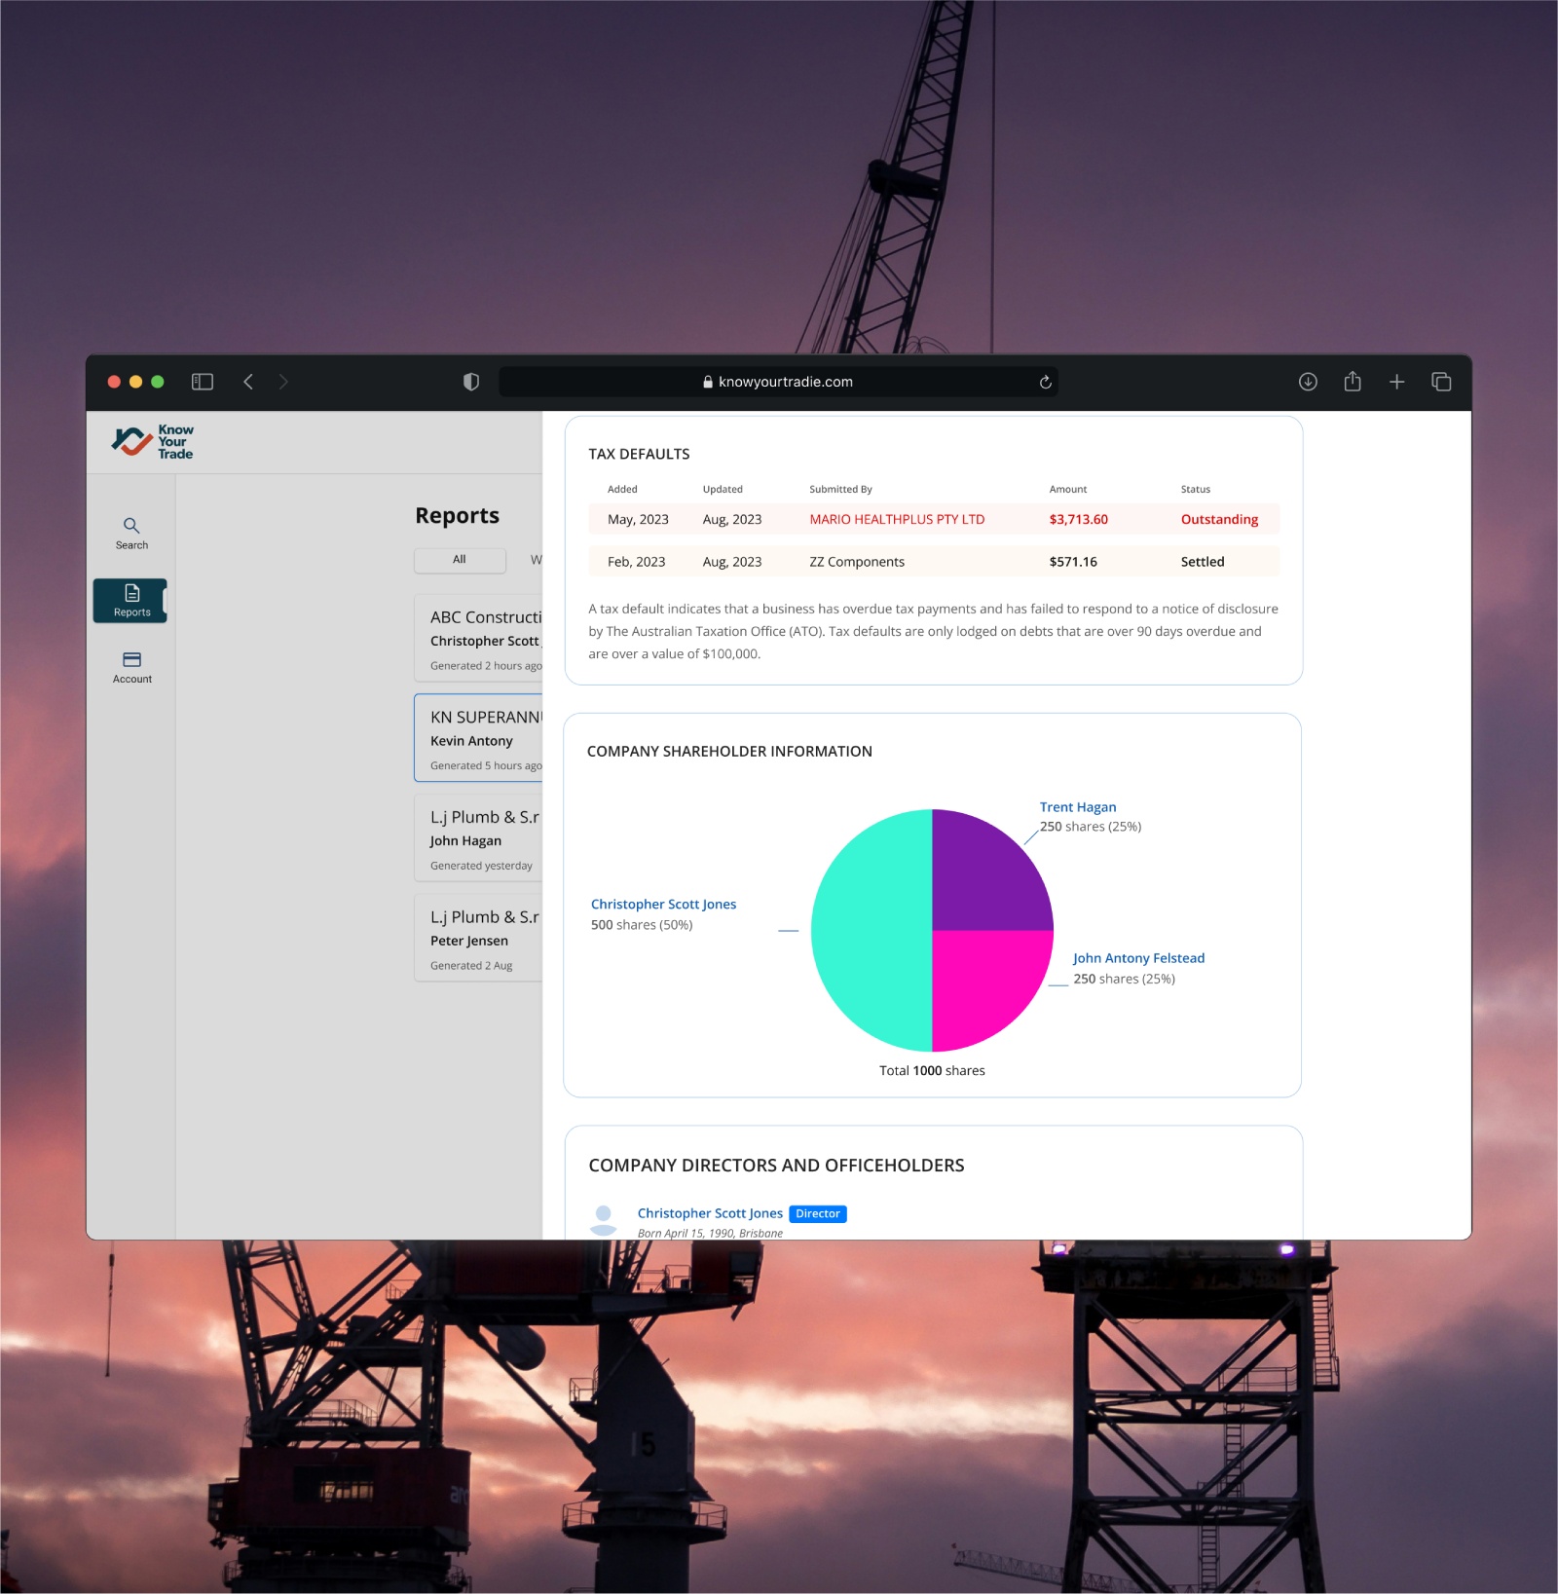The height and width of the screenshot is (1594, 1558).
Task: Show tab overview icon
Action: 1441,382
